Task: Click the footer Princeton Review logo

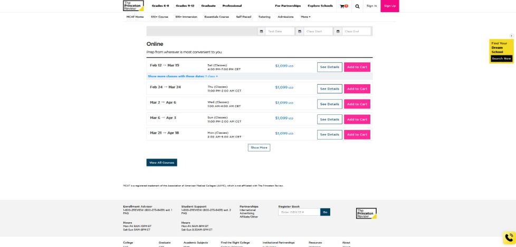Action: point(366,213)
